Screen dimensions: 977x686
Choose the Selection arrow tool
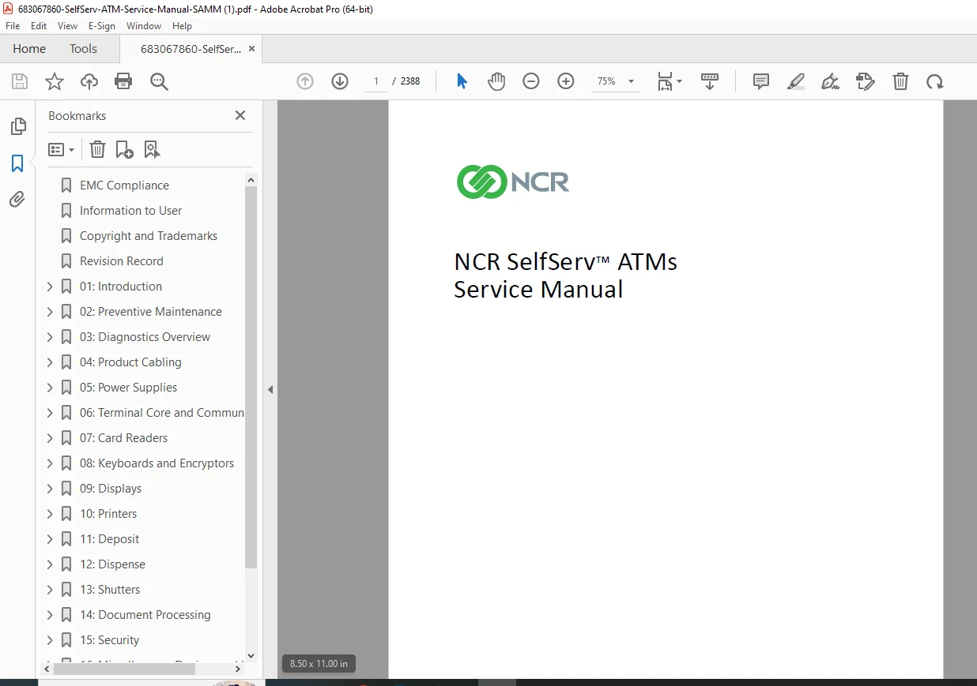(462, 81)
